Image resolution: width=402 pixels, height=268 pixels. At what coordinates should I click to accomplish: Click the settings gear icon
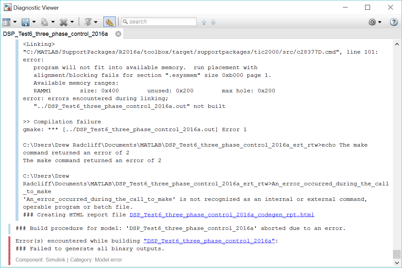click(372, 22)
